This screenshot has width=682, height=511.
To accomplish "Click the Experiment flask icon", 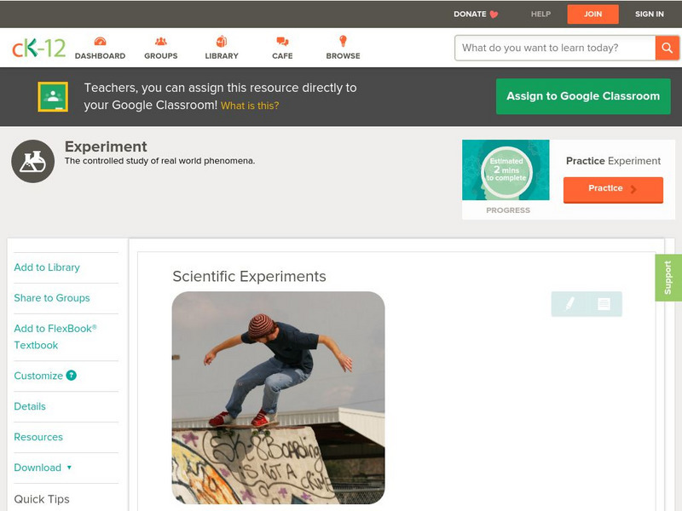I will coord(32,160).
